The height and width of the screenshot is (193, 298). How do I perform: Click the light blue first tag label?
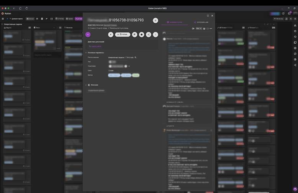pyautogui.click(x=114, y=75)
